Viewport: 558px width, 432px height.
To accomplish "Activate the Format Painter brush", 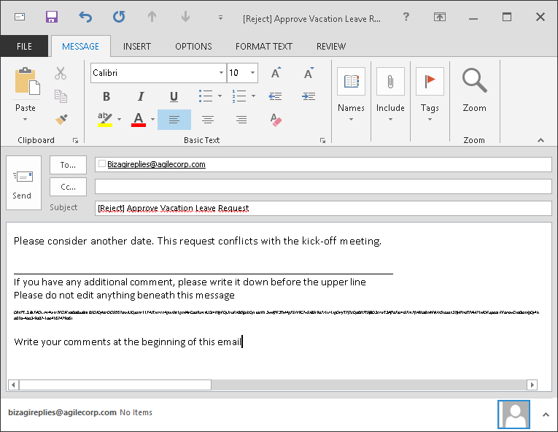I will click(x=61, y=119).
